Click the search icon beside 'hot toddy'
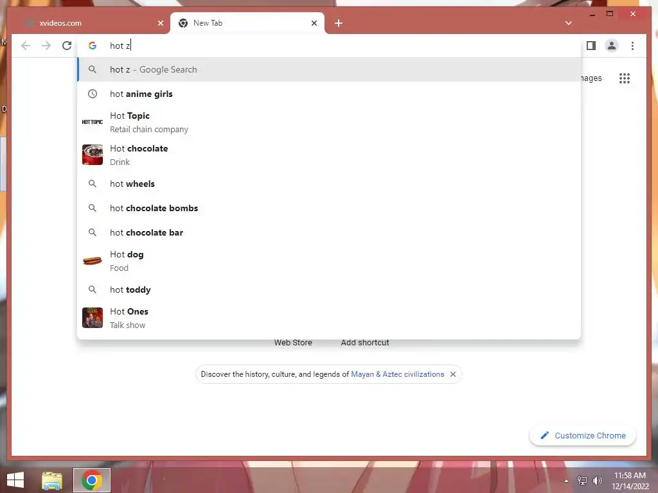The width and height of the screenshot is (658, 493). click(x=93, y=290)
